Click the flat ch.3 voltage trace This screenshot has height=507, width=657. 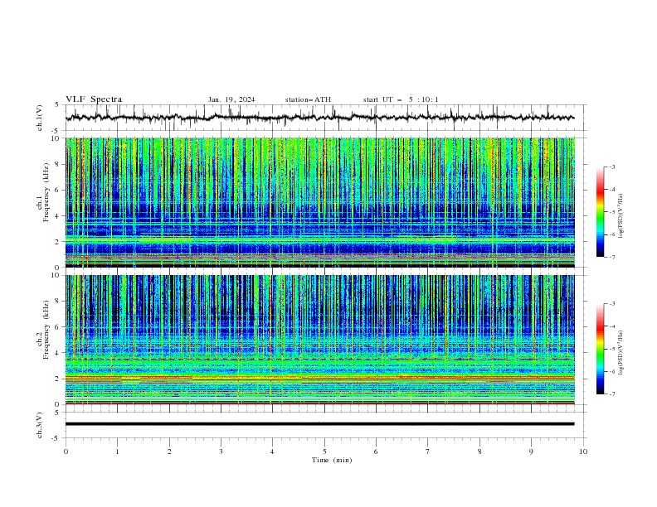coord(319,424)
